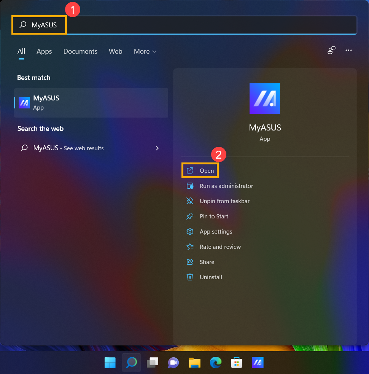Click MyASUS icon in best match row
This screenshot has width=369, height=374.
pyautogui.click(x=24, y=103)
